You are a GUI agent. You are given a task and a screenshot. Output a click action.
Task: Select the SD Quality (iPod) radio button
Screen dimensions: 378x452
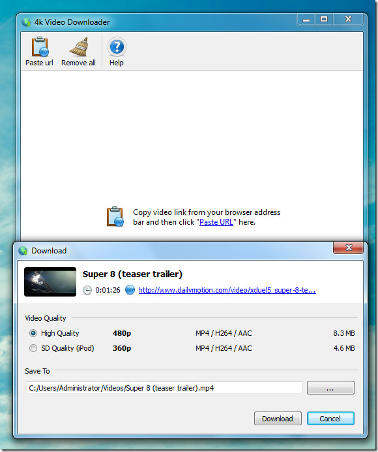33,348
